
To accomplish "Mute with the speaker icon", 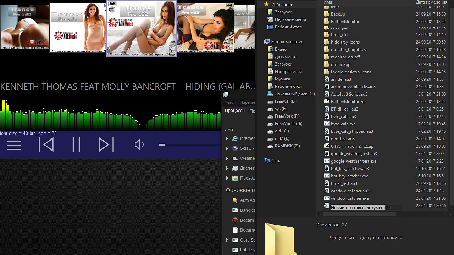I will (x=139, y=144).
